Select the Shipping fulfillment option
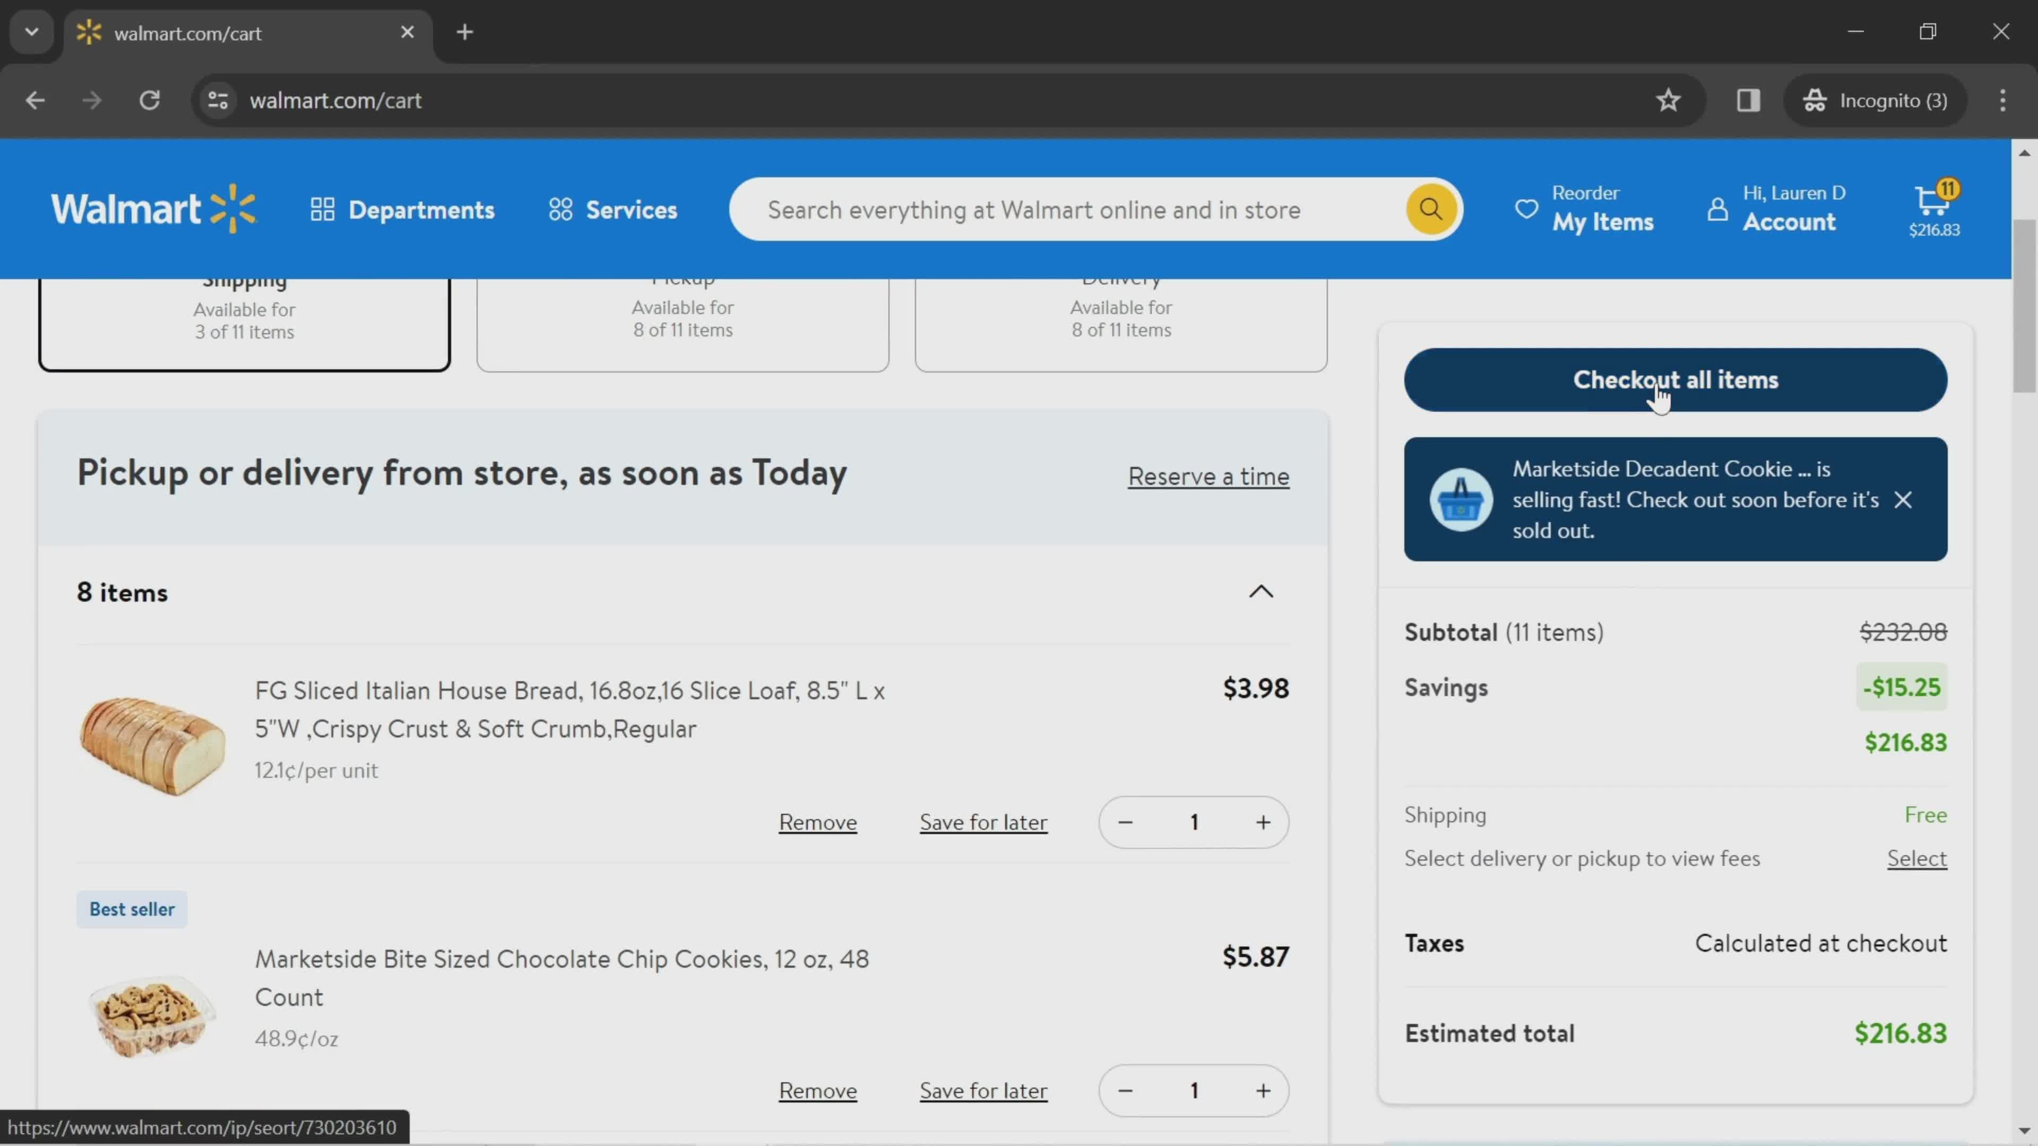Screen dimensions: 2038x1146 (245, 324)
